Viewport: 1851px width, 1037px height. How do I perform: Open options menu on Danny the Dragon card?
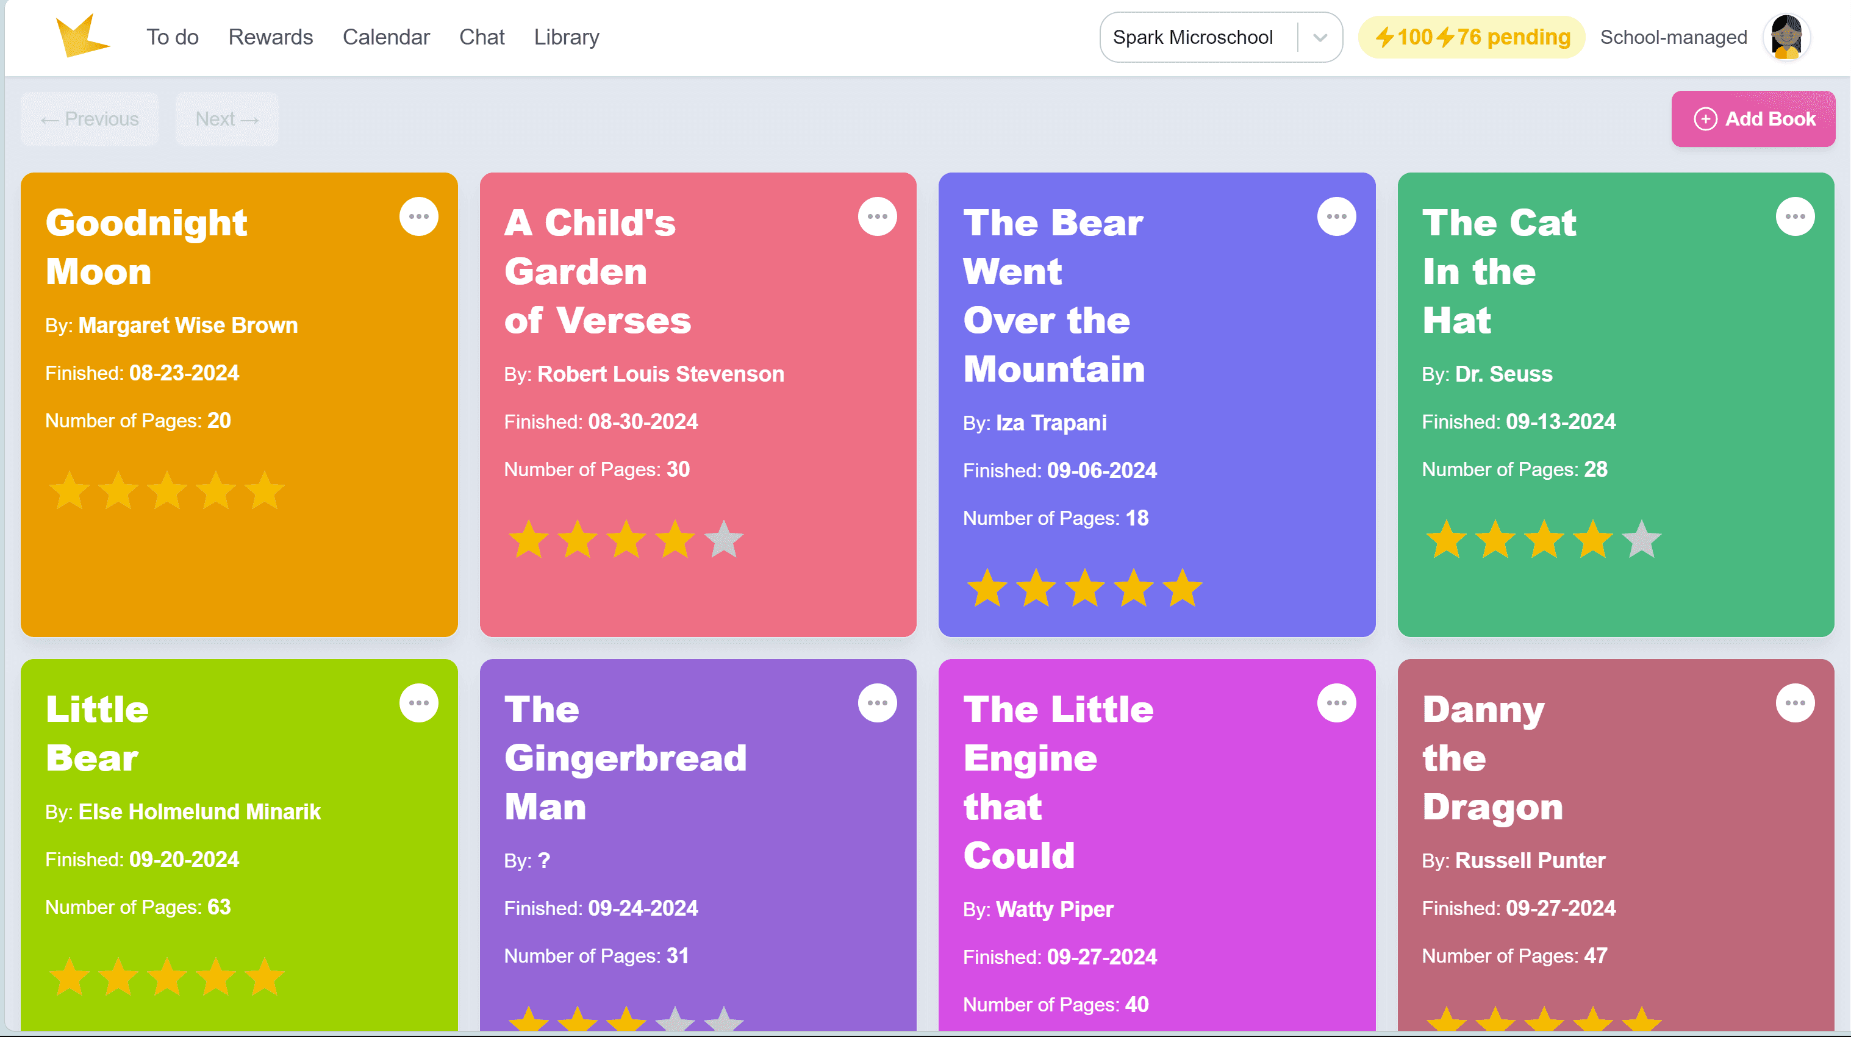1795,703
